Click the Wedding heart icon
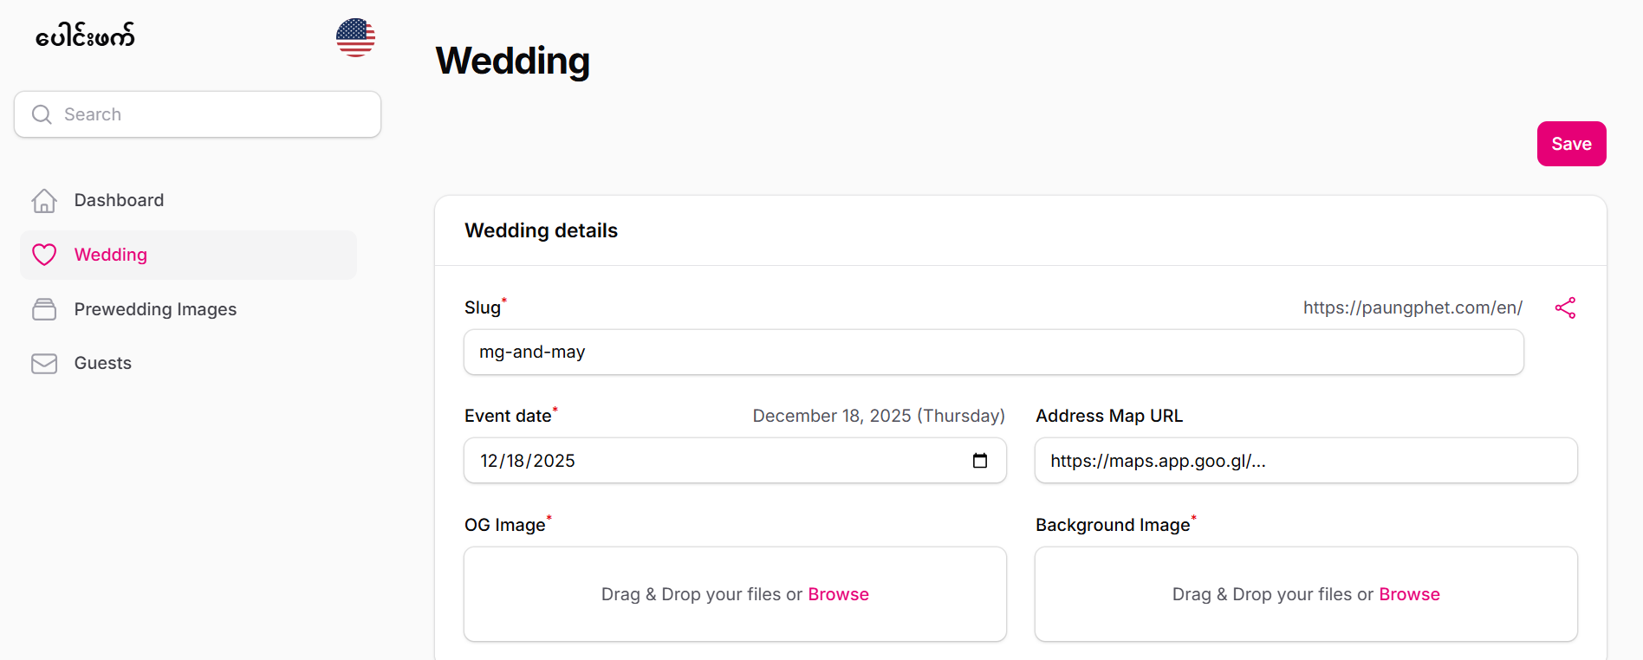 click(44, 255)
